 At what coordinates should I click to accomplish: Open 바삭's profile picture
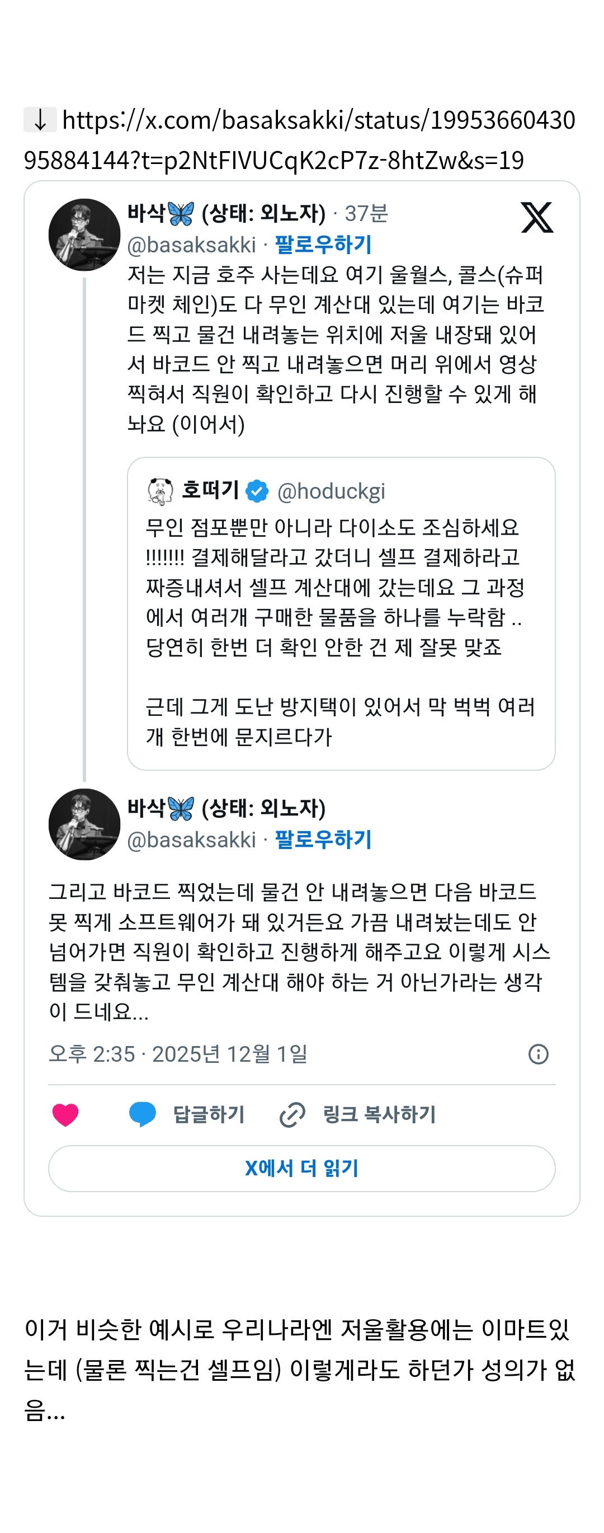click(85, 234)
